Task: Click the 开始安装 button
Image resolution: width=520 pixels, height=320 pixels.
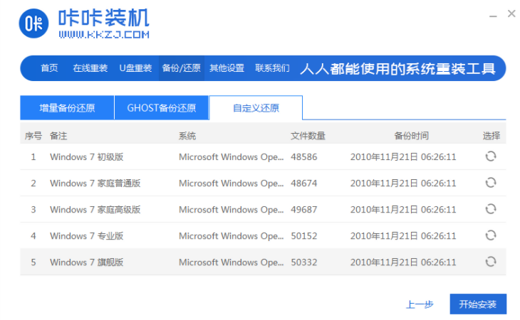Action: [x=478, y=304]
